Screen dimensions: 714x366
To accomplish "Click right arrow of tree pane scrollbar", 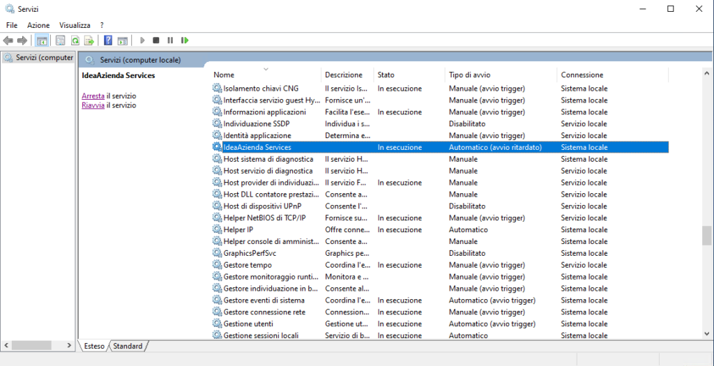I will (x=69, y=346).
